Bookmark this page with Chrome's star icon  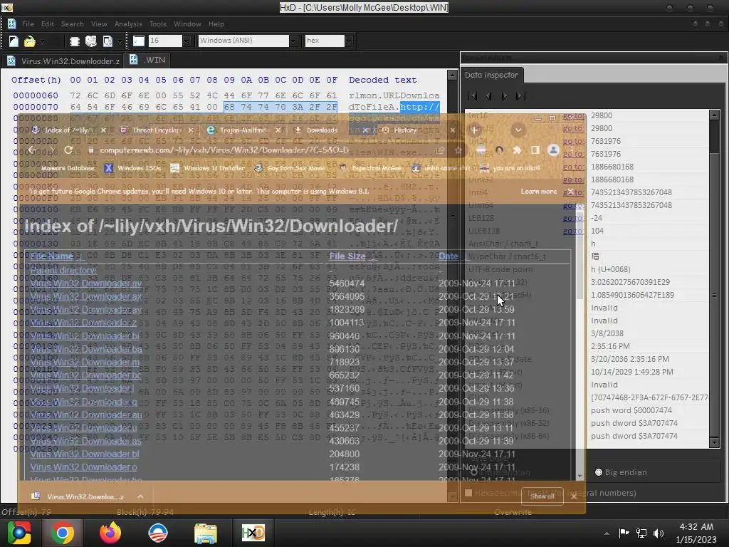point(458,150)
